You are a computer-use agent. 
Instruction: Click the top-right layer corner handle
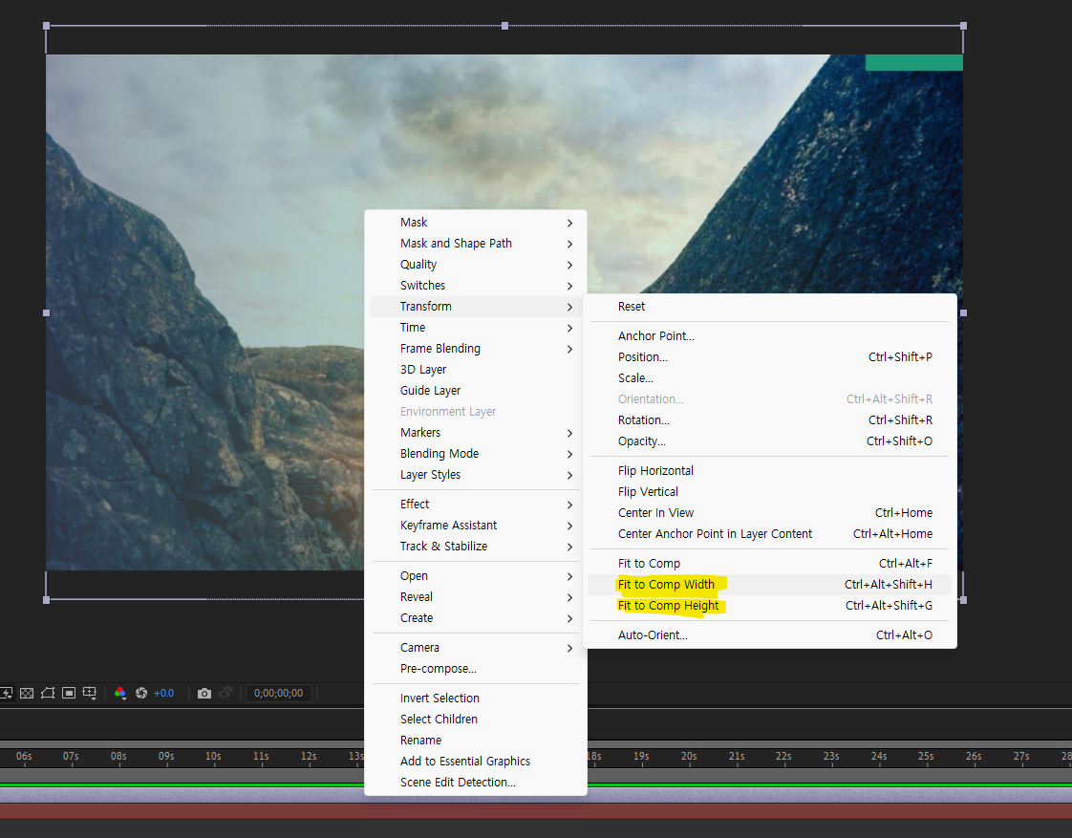click(x=963, y=26)
